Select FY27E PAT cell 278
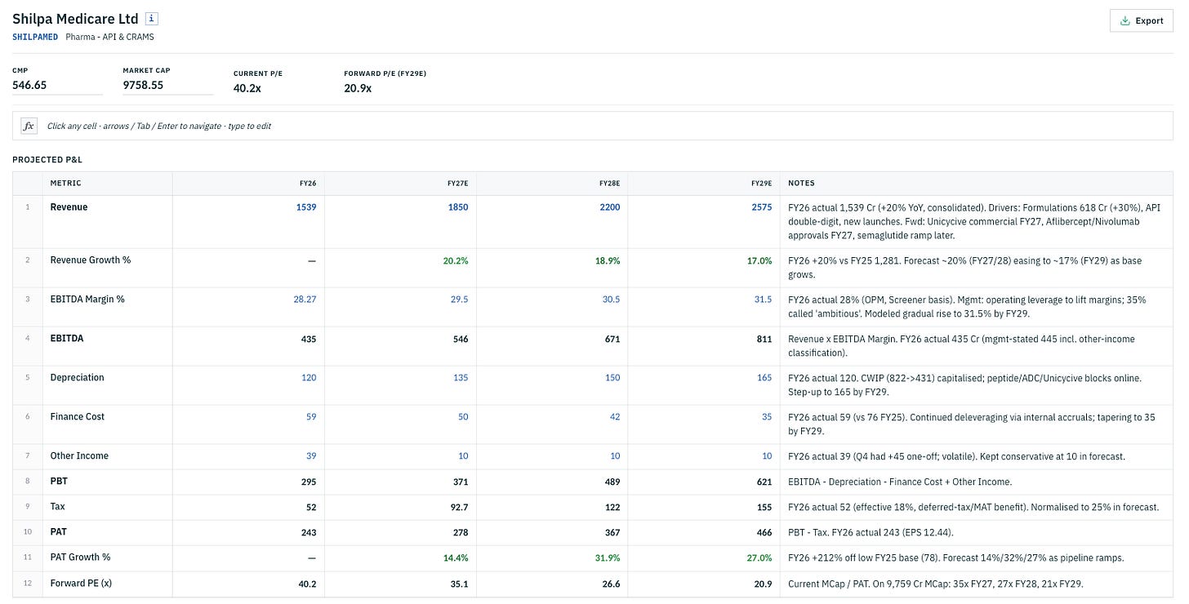1189x604 pixels. click(x=400, y=532)
